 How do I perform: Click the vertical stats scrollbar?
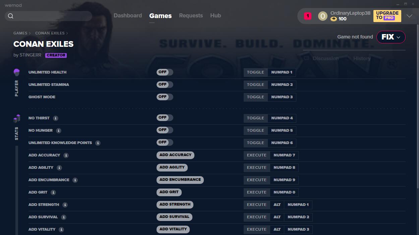16,191
